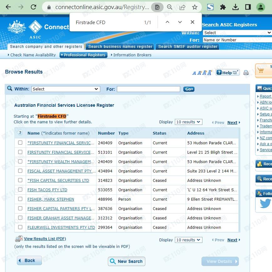This screenshot has width=272, height=272.
Task: Go to next find-in-page match
Action: tap(180, 22)
